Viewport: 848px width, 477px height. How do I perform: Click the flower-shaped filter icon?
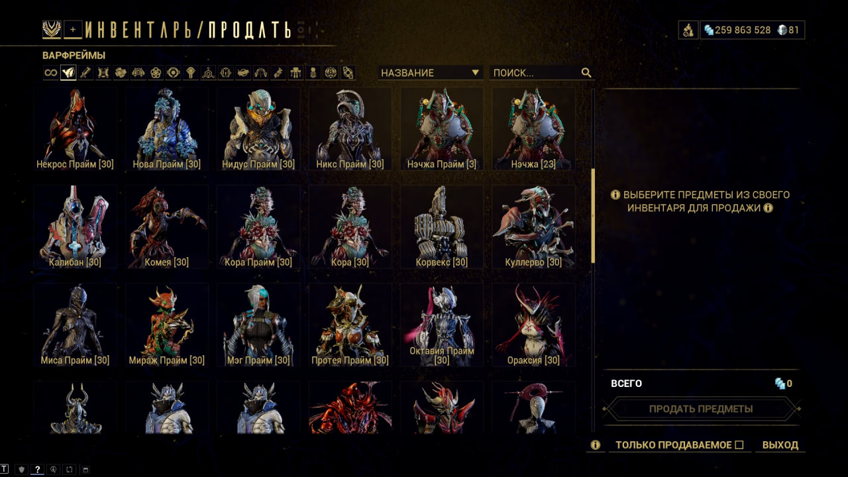[156, 73]
